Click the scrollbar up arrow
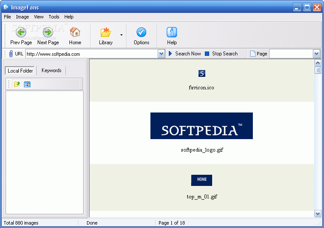 tap(318, 63)
